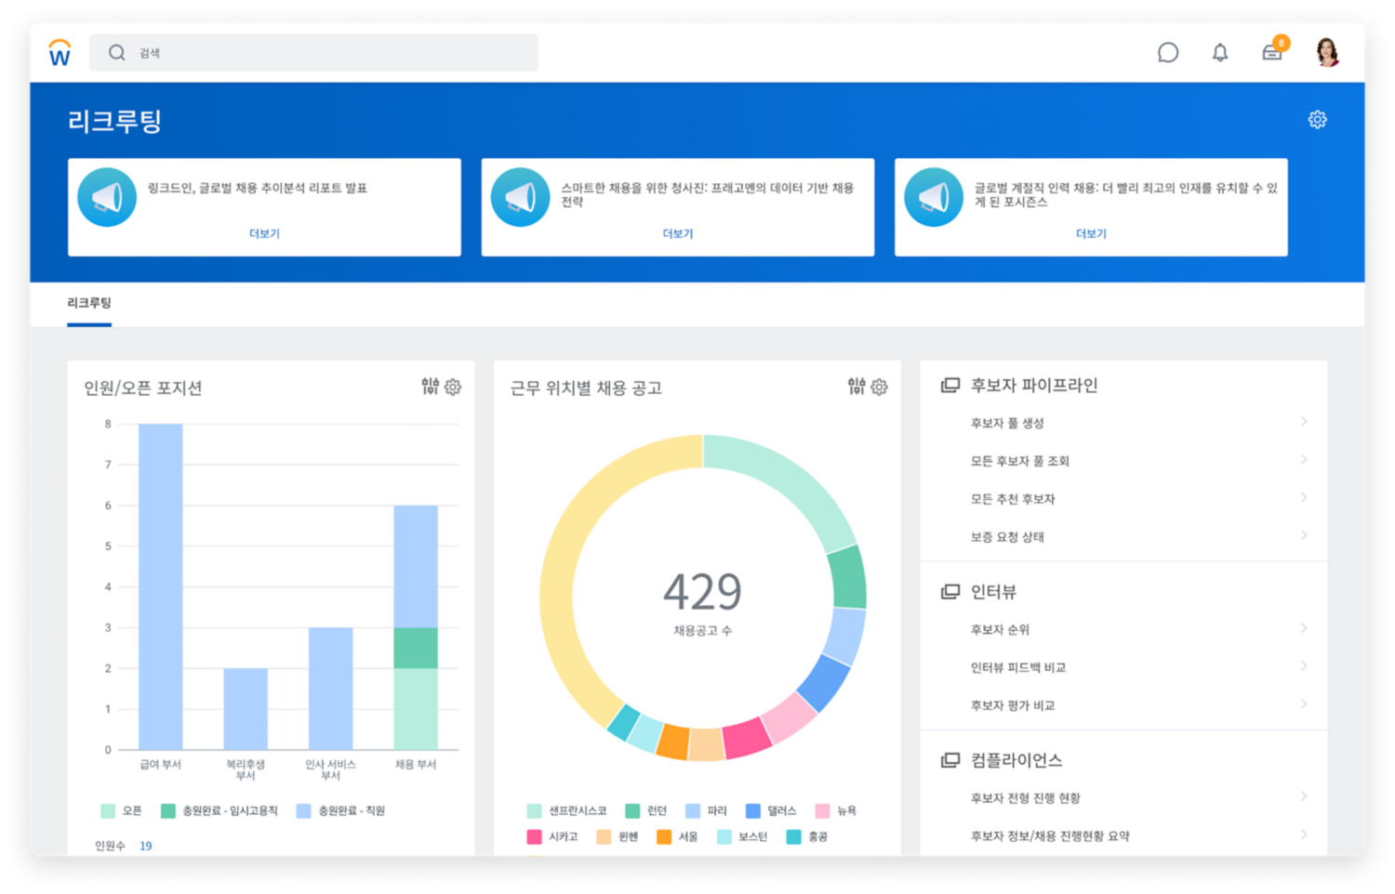Click the 컴플라이언스 section icon
1395x894 pixels.
pos(950,760)
